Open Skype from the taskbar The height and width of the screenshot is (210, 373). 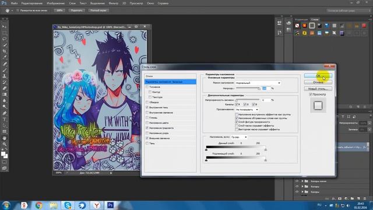68,205
